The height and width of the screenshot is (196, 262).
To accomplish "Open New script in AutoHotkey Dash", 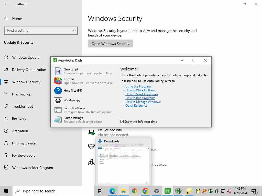I will 83,71.
